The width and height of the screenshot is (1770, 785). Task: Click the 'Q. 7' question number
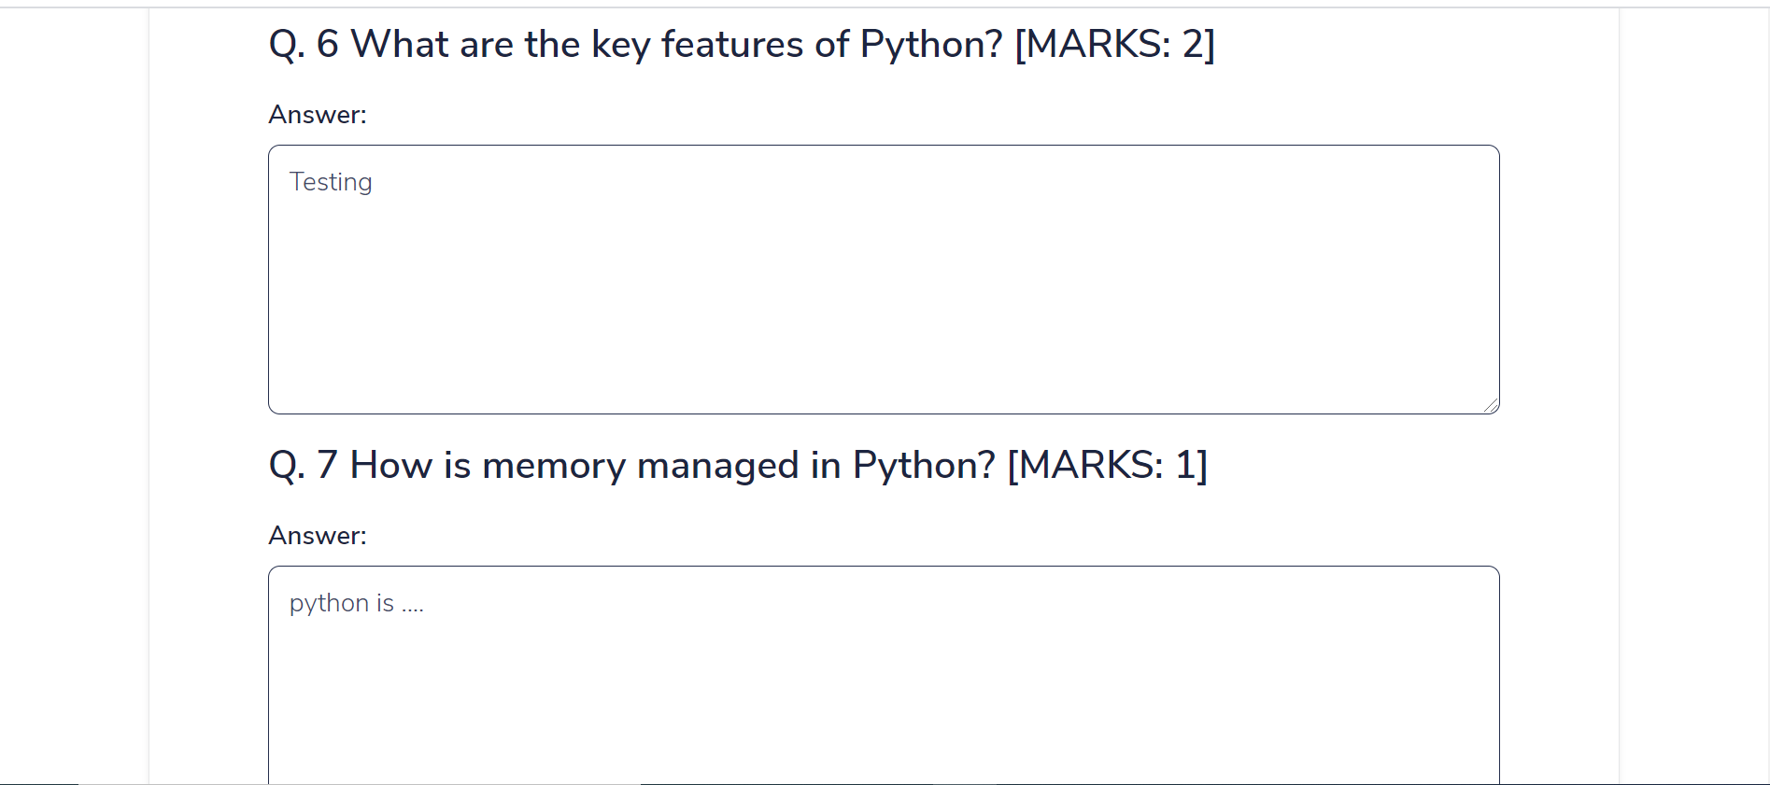point(304,466)
